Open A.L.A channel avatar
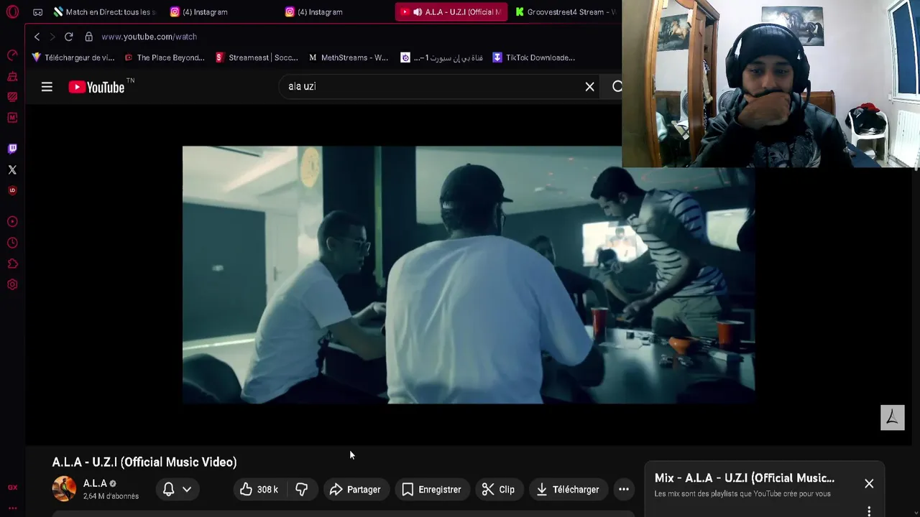The width and height of the screenshot is (920, 517). [64, 488]
